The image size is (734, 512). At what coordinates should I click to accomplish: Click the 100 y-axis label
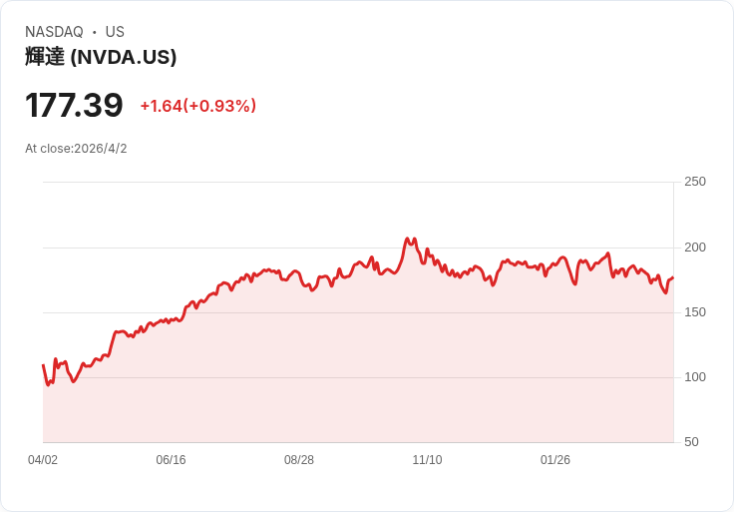(x=694, y=377)
